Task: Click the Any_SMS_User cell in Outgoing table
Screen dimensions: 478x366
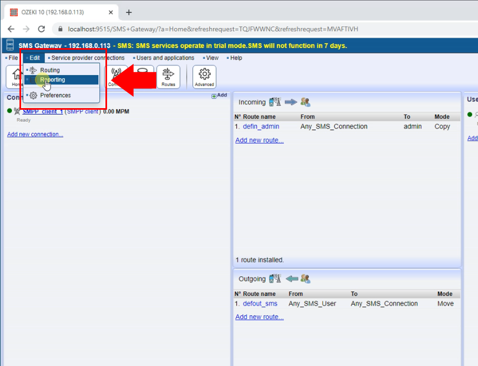Action: (312, 303)
